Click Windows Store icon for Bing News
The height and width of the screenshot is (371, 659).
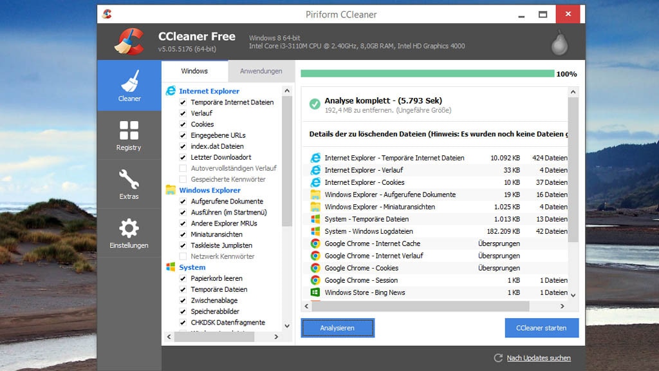click(x=315, y=292)
